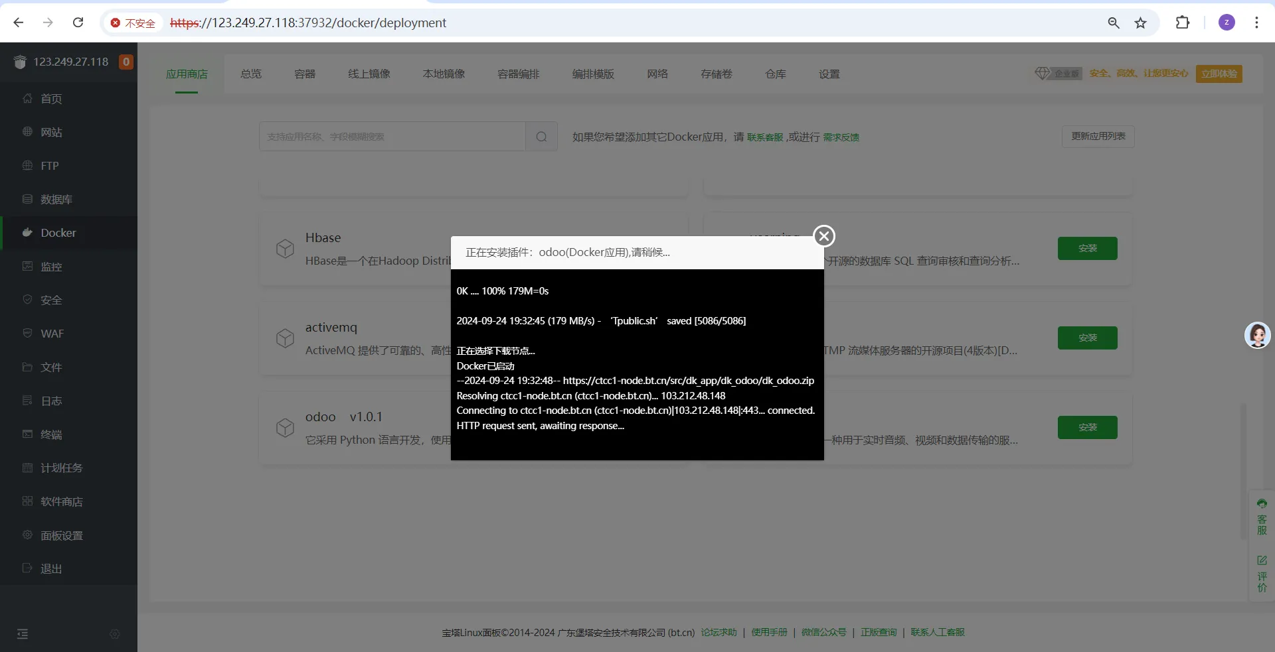The image size is (1275, 652).
Task: Open the 评价 feedback widget
Action: pos(1262,574)
